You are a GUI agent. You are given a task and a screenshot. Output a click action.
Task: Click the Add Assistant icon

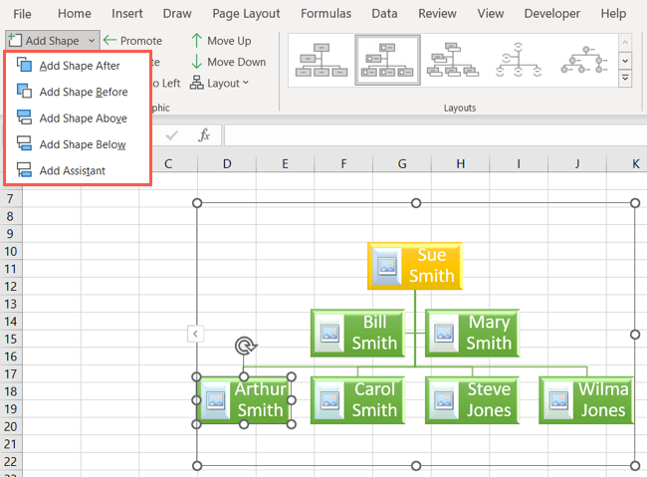25,170
